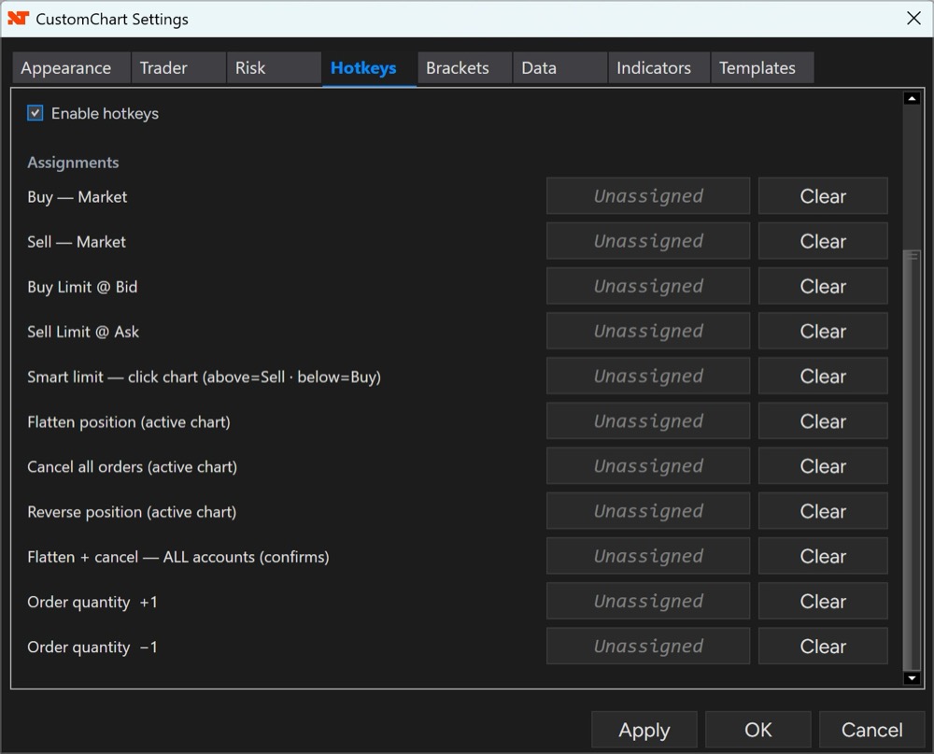Click the scrollbar up arrow
Viewport: 934px width, 754px height.
[x=912, y=98]
